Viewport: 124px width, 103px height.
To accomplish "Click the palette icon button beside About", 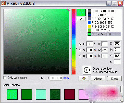I will coord(84,79).
